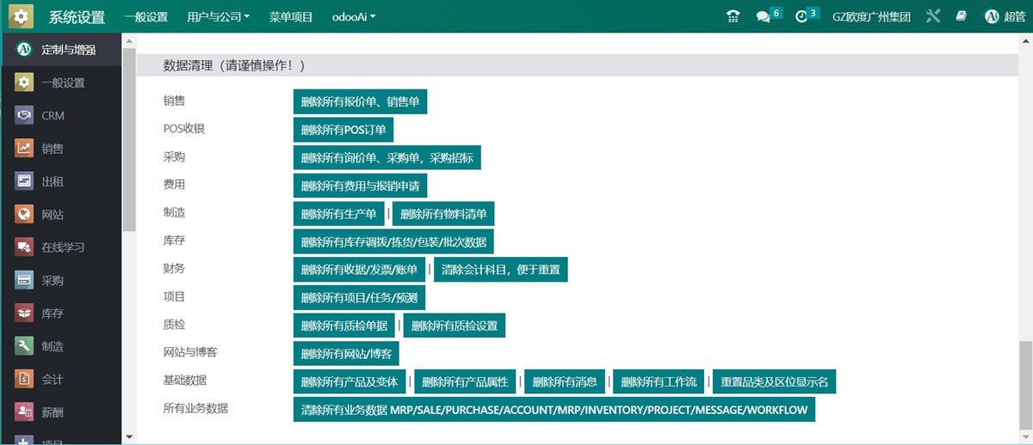Screen dimensions: 1033x445
Task: Expand the 用户与公司 dropdown menu
Action: pyautogui.click(x=218, y=16)
